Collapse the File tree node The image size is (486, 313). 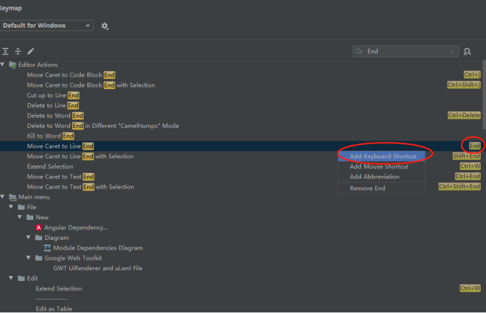[x=11, y=207]
